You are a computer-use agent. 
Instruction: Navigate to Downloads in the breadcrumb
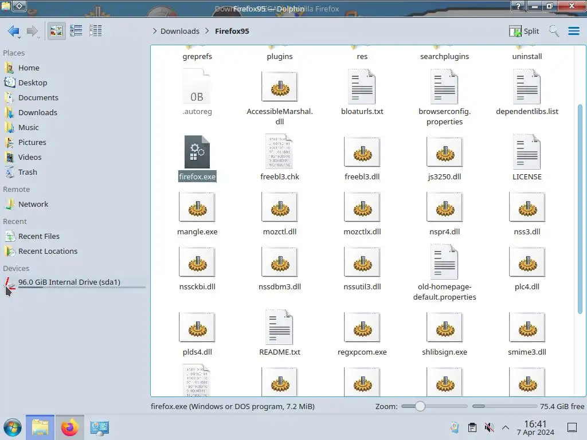[x=179, y=31]
